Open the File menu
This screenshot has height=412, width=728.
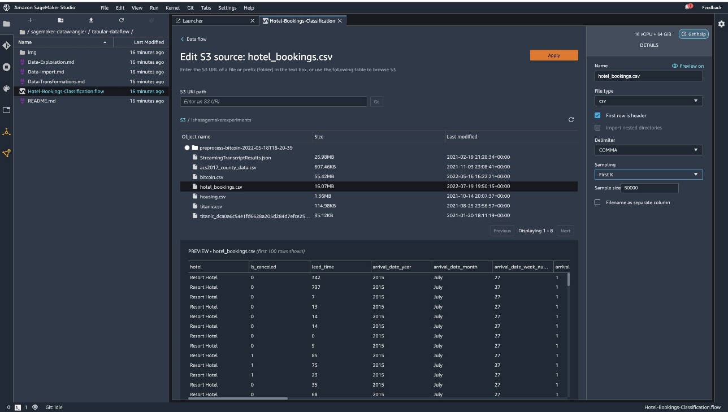point(105,8)
